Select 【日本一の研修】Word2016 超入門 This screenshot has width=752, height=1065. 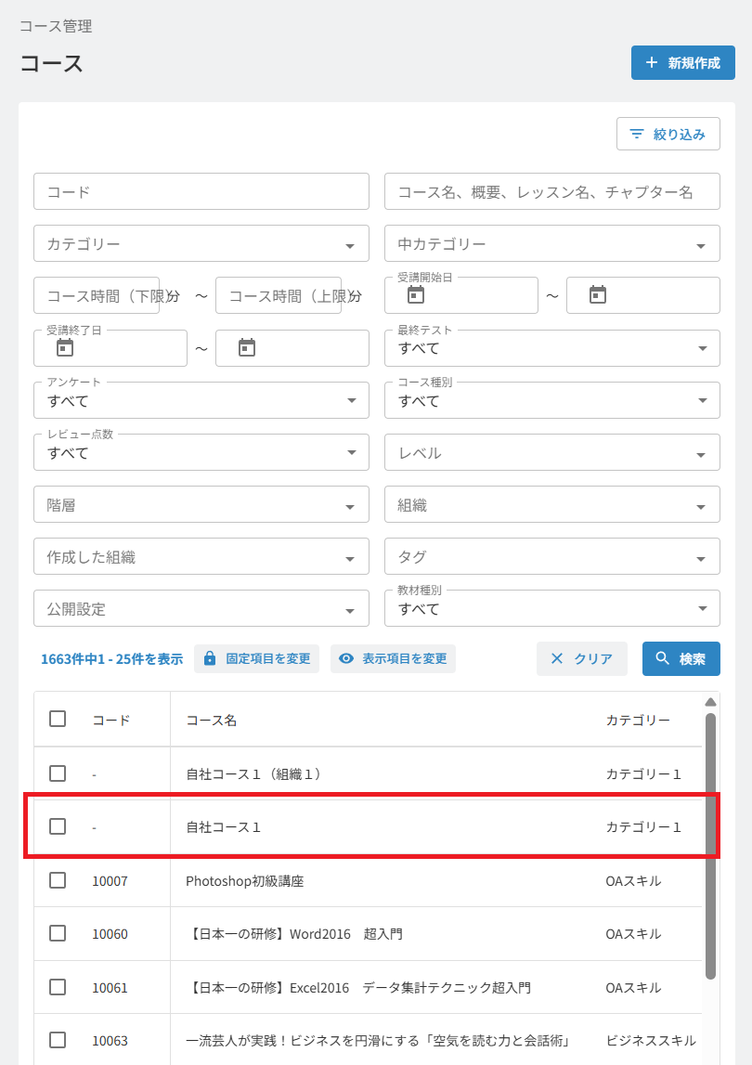click(294, 934)
